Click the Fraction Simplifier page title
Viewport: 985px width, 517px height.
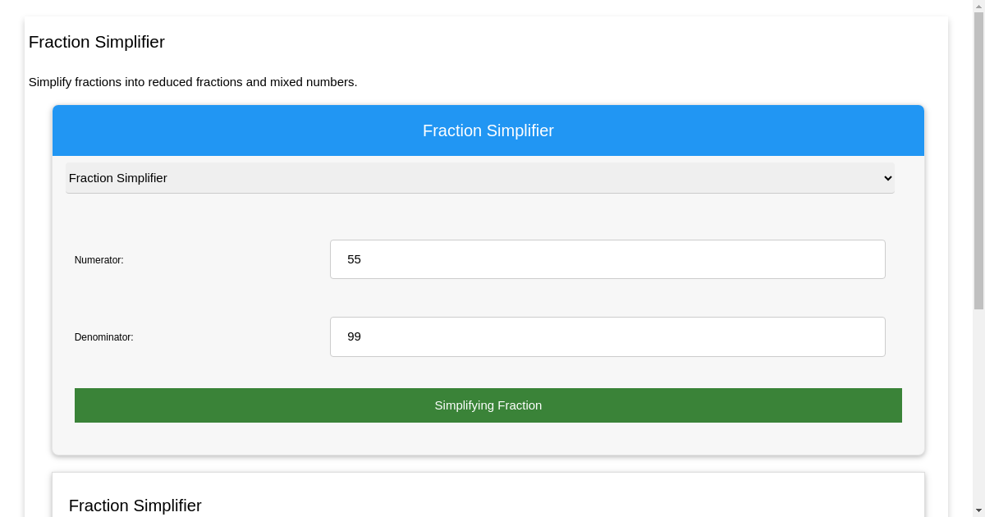[96, 42]
